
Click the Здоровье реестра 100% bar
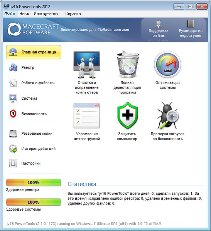click(34, 182)
